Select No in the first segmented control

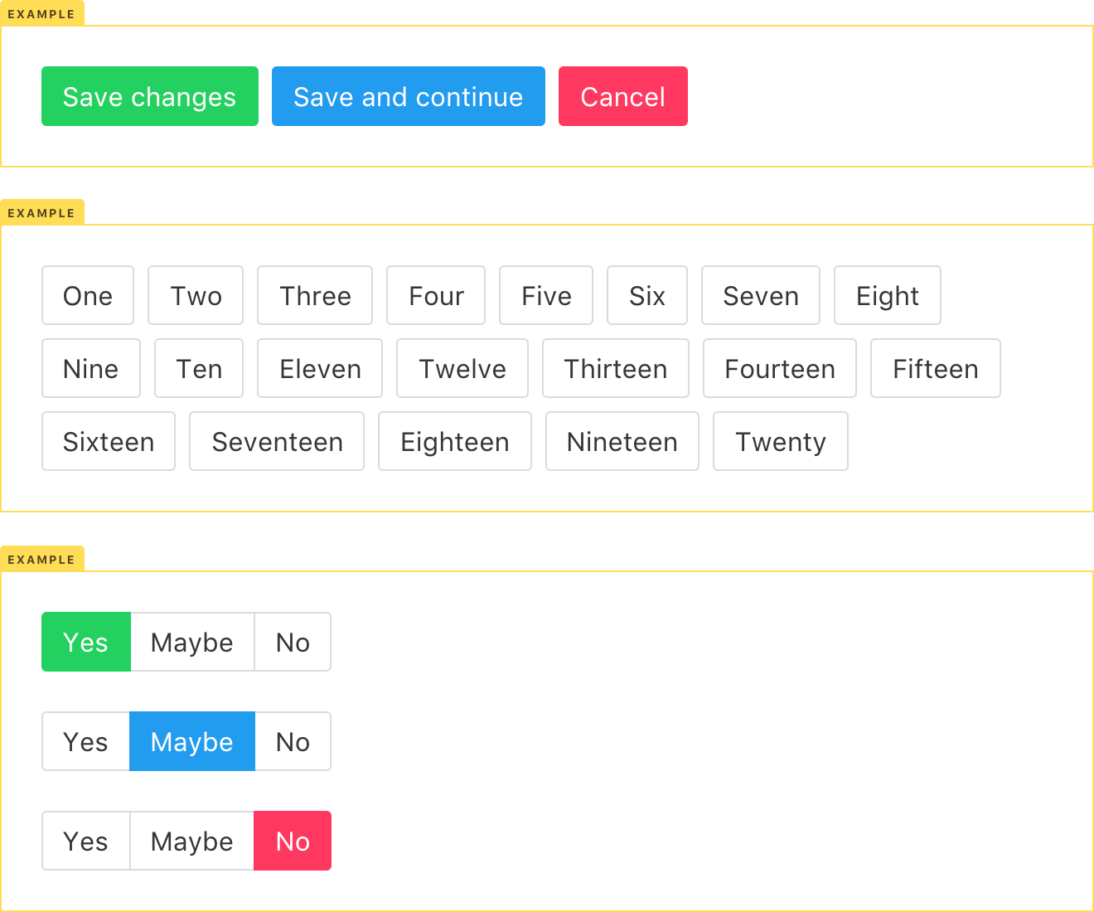pos(293,641)
